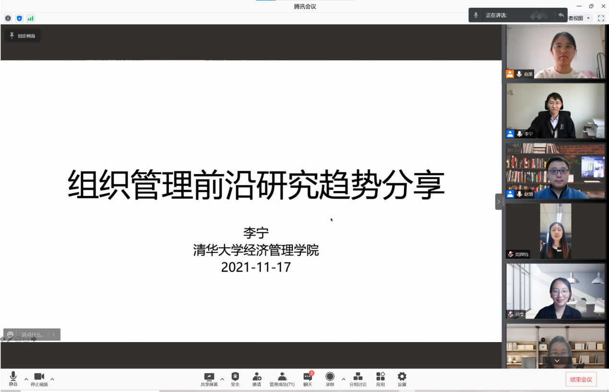Open 设置 settings gear
The height and width of the screenshot is (392, 609).
coord(402,379)
